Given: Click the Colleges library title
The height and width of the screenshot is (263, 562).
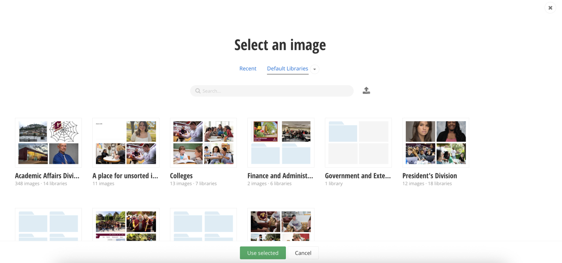Looking at the screenshot, I should [x=181, y=176].
